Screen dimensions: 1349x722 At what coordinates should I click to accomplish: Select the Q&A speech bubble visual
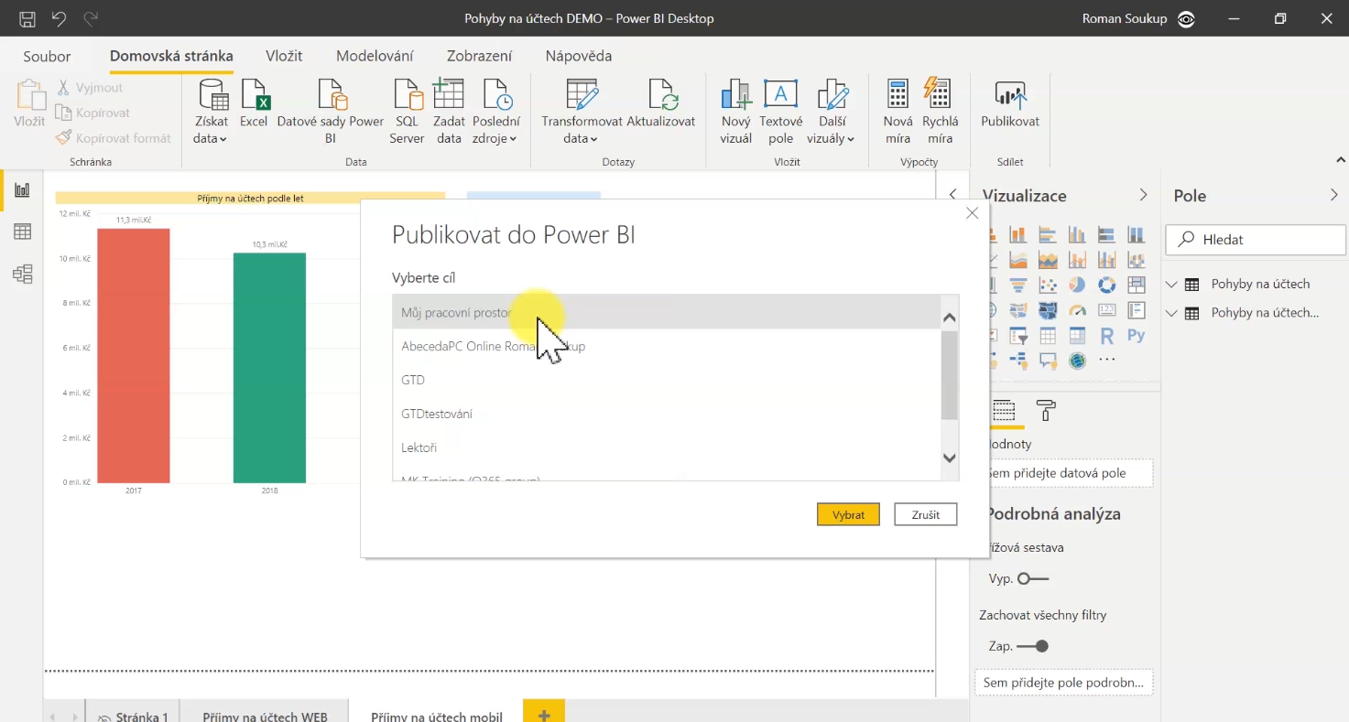click(1048, 361)
